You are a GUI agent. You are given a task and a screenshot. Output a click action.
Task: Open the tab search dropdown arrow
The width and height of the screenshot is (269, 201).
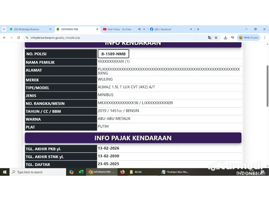tap(4, 29)
